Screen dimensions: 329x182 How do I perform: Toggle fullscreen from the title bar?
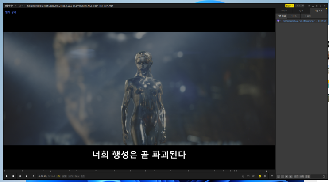(321, 6)
